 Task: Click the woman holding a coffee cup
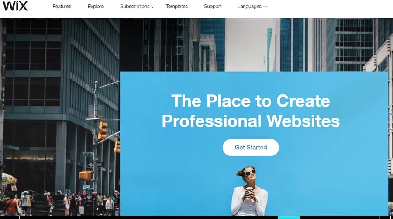tap(249, 191)
